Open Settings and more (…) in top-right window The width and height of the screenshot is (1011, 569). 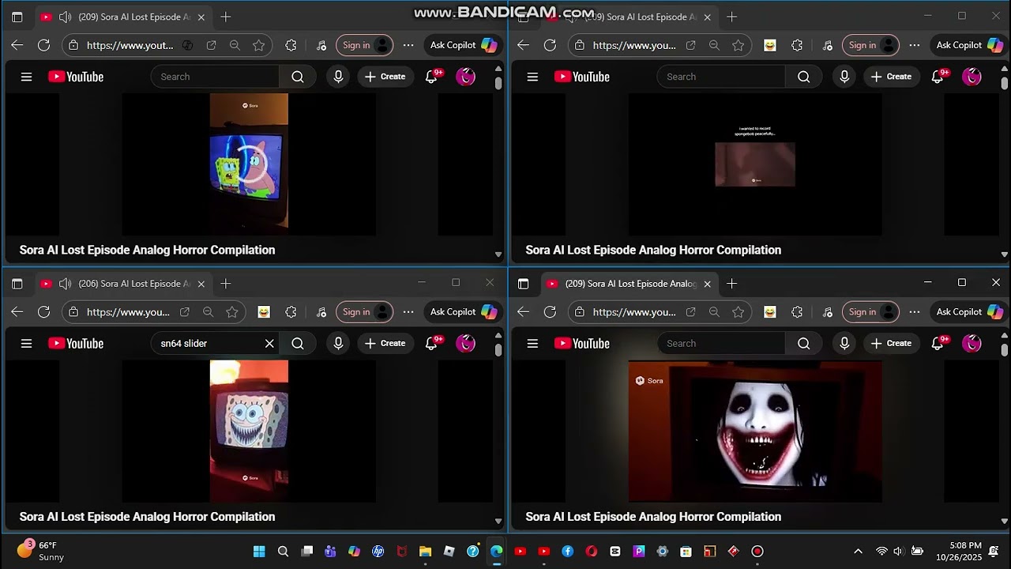tap(915, 45)
